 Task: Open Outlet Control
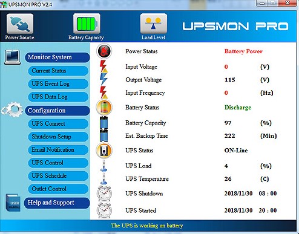point(58,189)
